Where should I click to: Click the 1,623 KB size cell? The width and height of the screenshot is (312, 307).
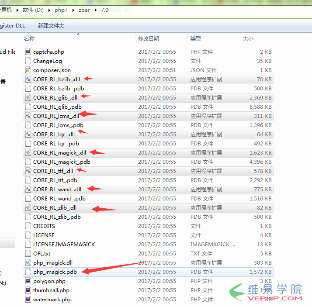260,153
